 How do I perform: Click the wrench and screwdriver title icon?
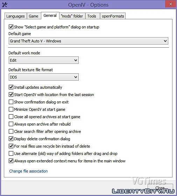[x=5, y=5]
